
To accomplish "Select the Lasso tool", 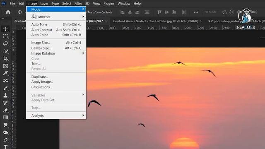I will coord(5,43).
